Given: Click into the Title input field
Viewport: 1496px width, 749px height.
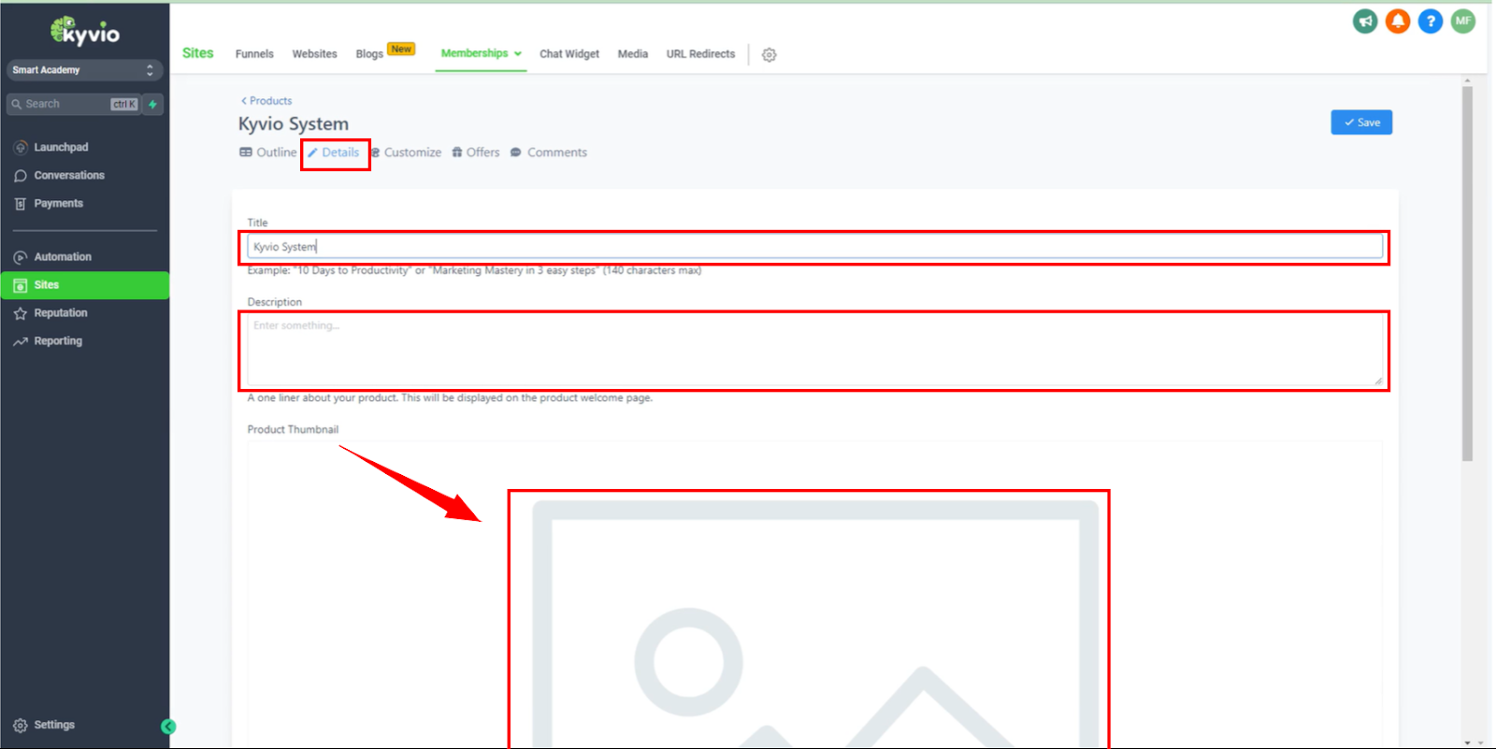Looking at the screenshot, I should (x=813, y=247).
